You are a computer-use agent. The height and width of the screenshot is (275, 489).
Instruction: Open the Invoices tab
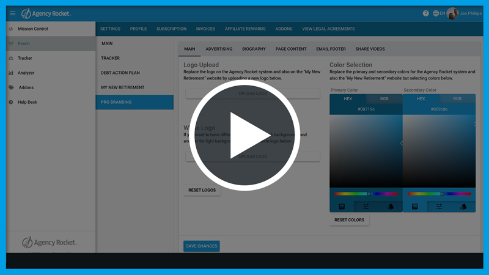(205, 29)
